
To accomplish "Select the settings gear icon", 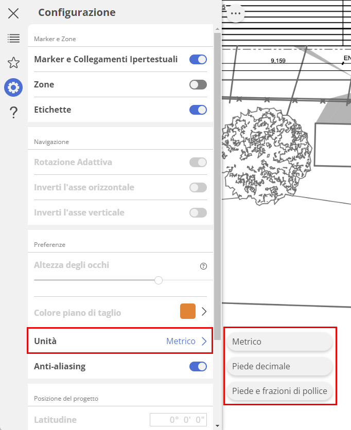I will [x=13, y=87].
